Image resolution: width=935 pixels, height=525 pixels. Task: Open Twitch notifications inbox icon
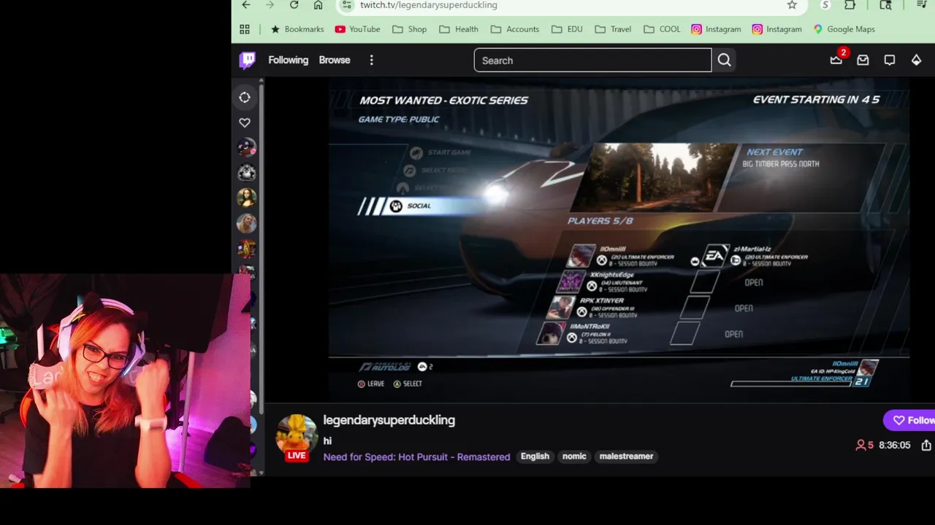pyautogui.click(x=863, y=61)
